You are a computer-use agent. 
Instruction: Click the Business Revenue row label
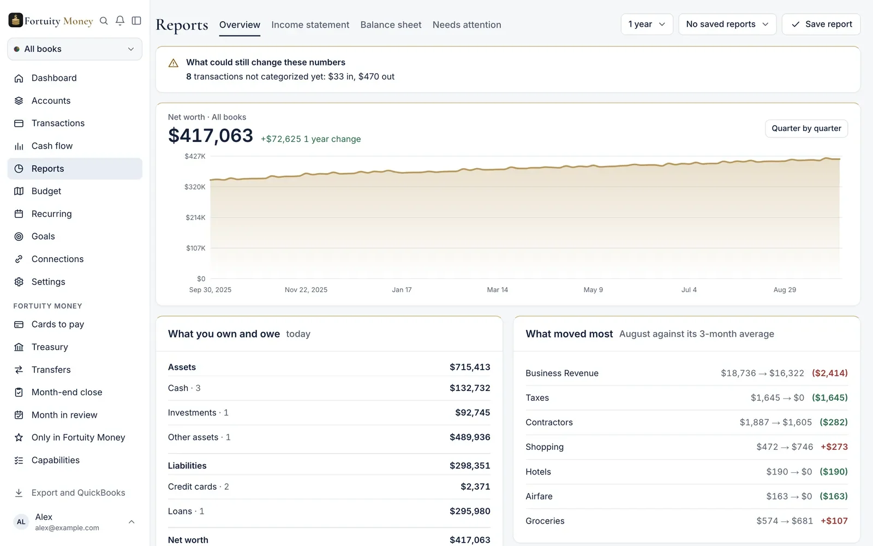point(562,373)
